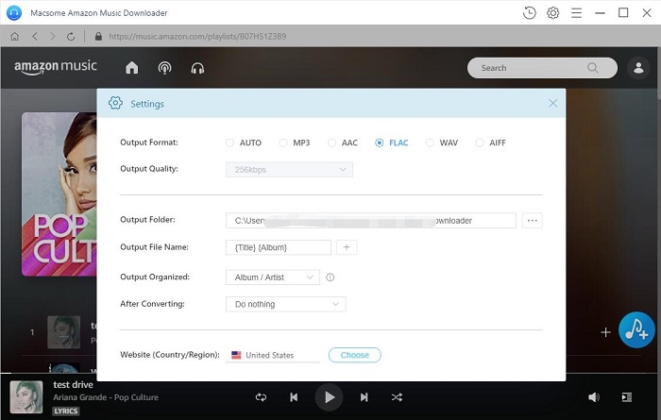Image resolution: width=661 pixels, height=420 pixels.
Task: Click the 'test drive' song title
Action: coord(73,385)
